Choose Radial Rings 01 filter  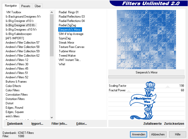click(x=68, y=12)
